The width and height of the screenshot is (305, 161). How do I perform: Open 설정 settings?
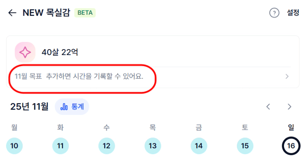coord(293,13)
